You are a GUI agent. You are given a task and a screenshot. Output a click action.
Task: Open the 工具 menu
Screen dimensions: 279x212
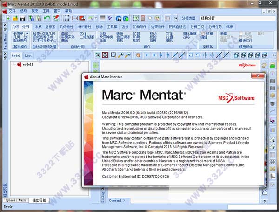coord(46,11)
